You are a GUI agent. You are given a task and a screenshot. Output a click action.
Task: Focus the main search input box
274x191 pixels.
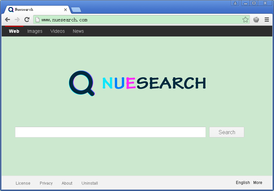pyautogui.click(x=111, y=132)
